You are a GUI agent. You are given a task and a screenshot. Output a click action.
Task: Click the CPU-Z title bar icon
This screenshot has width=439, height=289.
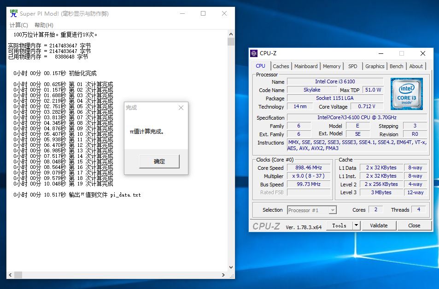pos(254,53)
